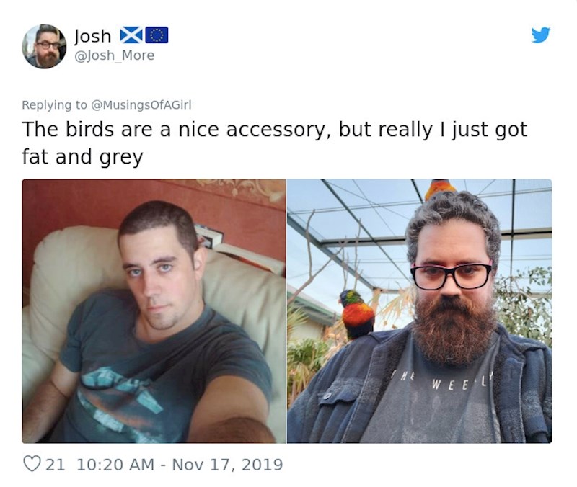The image size is (577, 487).
Task: Click the bird on the man's head
Action: (440, 188)
